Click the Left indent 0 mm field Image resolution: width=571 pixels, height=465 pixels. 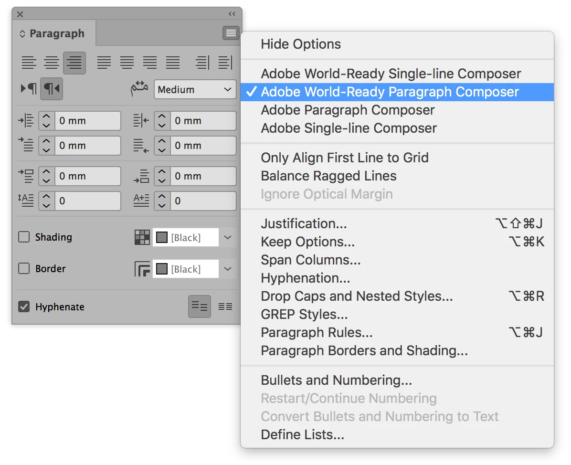point(88,120)
